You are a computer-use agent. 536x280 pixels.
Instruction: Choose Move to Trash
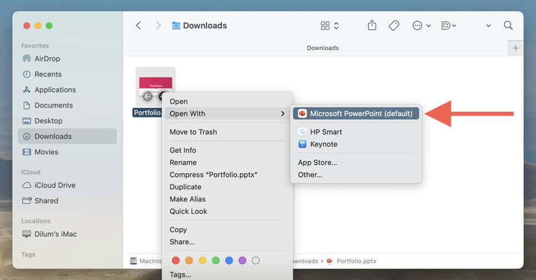tap(193, 132)
